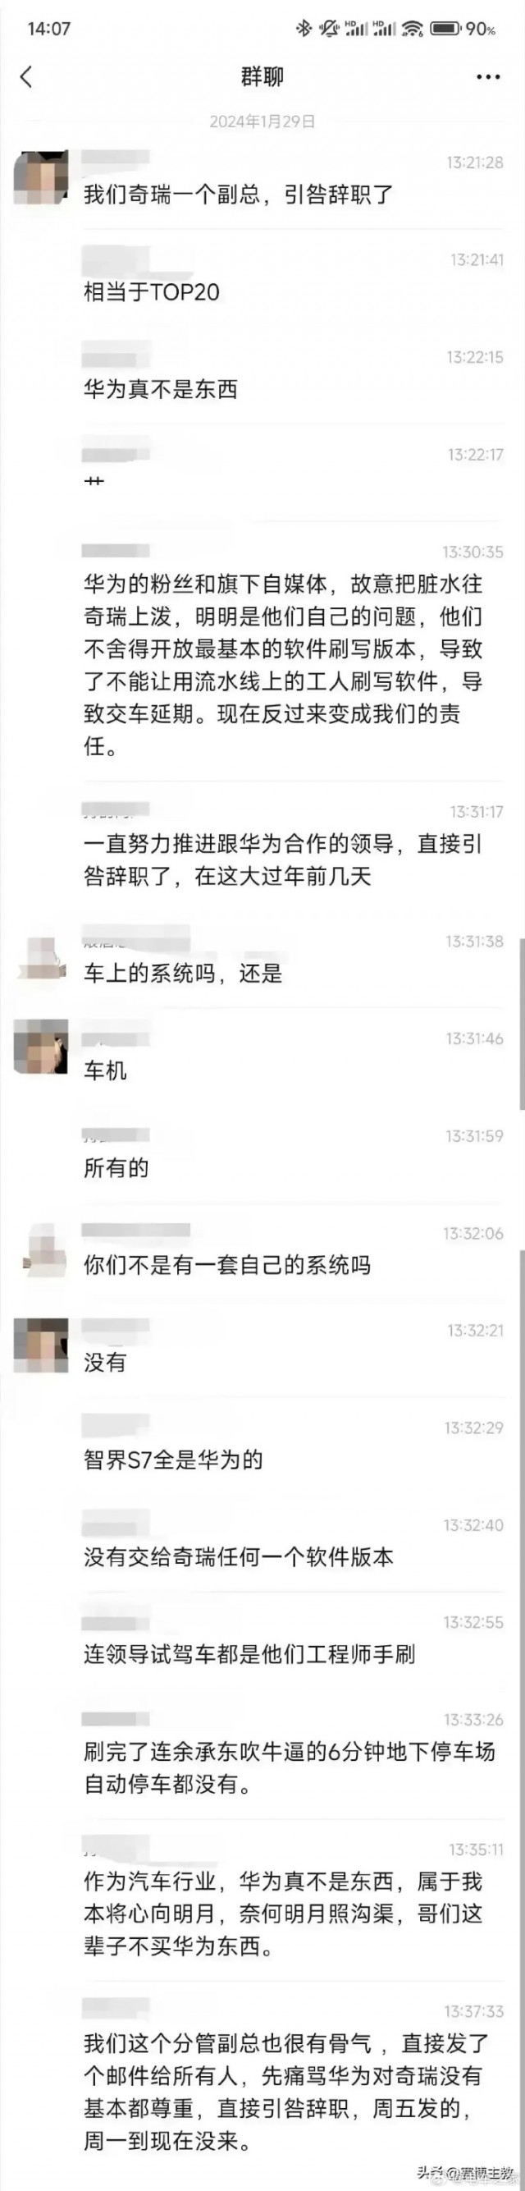Select message 没有交给奇瑞任何一个软件版本

(238, 1557)
